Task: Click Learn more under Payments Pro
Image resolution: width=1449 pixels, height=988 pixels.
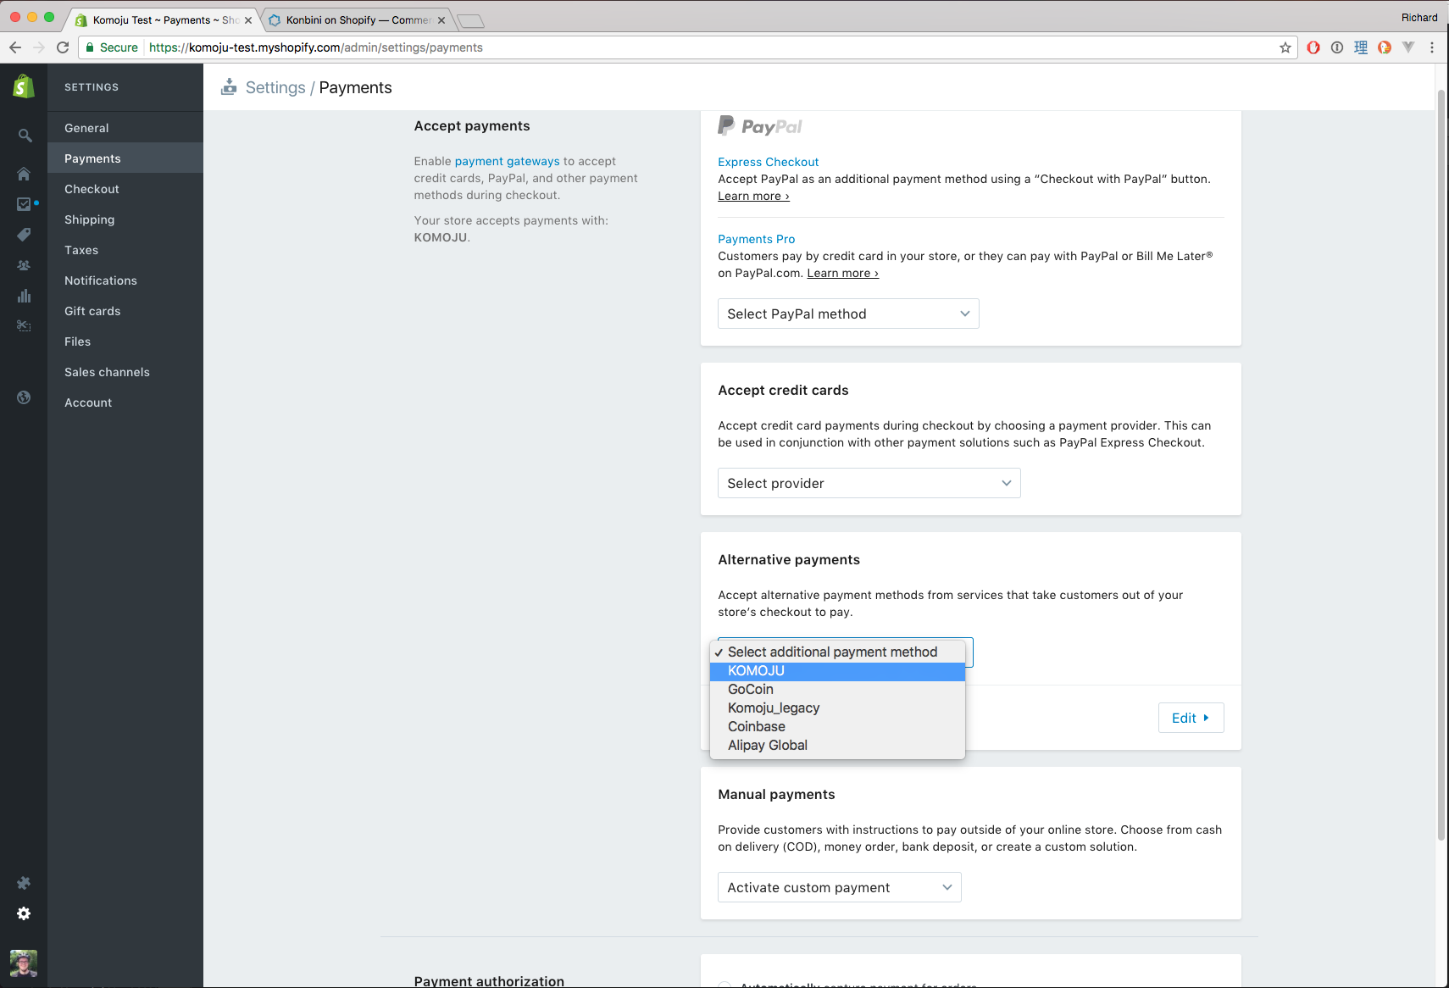Action: (842, 273)
